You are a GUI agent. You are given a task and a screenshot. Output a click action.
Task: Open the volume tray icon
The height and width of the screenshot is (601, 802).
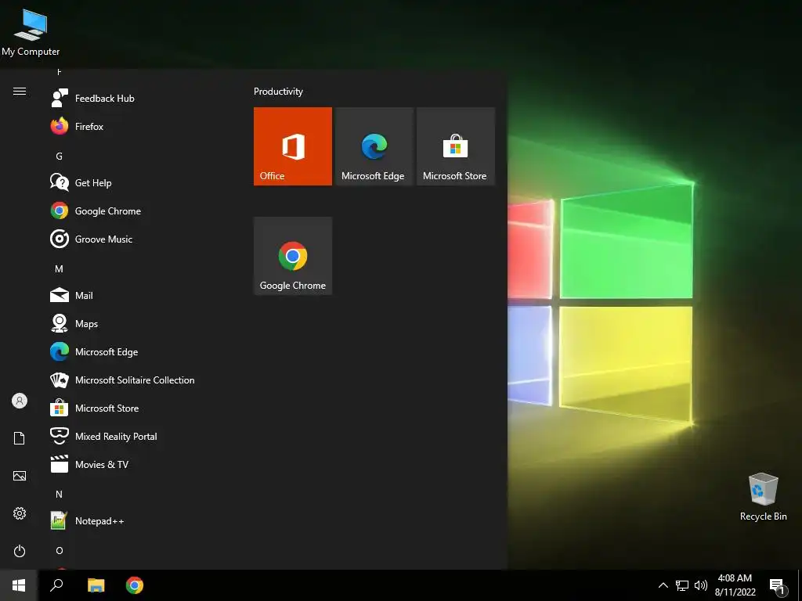[x=701, y=585]
